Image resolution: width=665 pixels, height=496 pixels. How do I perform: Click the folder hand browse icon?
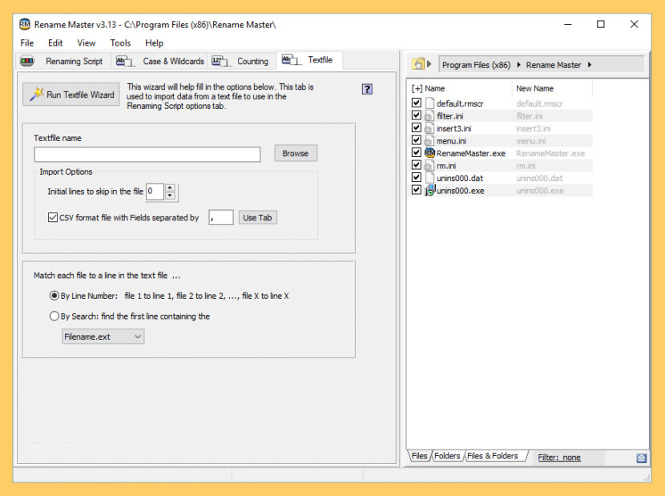pyautogui.click(x=417, y=64)
